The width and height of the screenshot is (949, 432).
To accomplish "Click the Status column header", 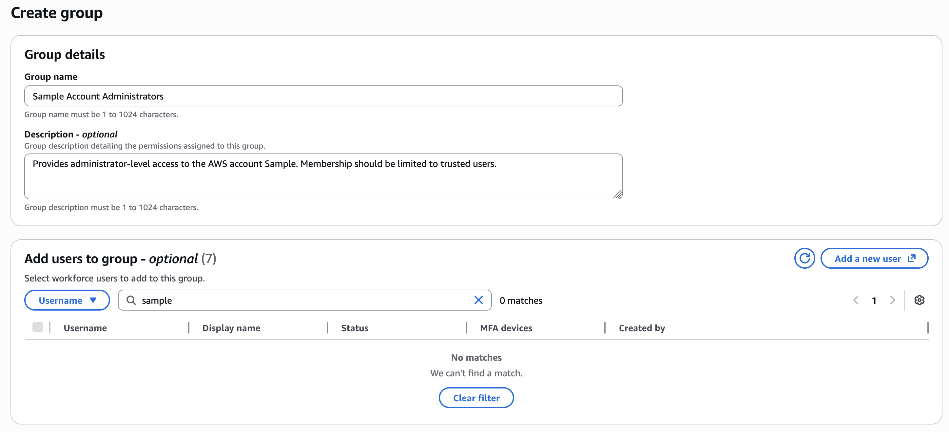I will coord(355,328).
